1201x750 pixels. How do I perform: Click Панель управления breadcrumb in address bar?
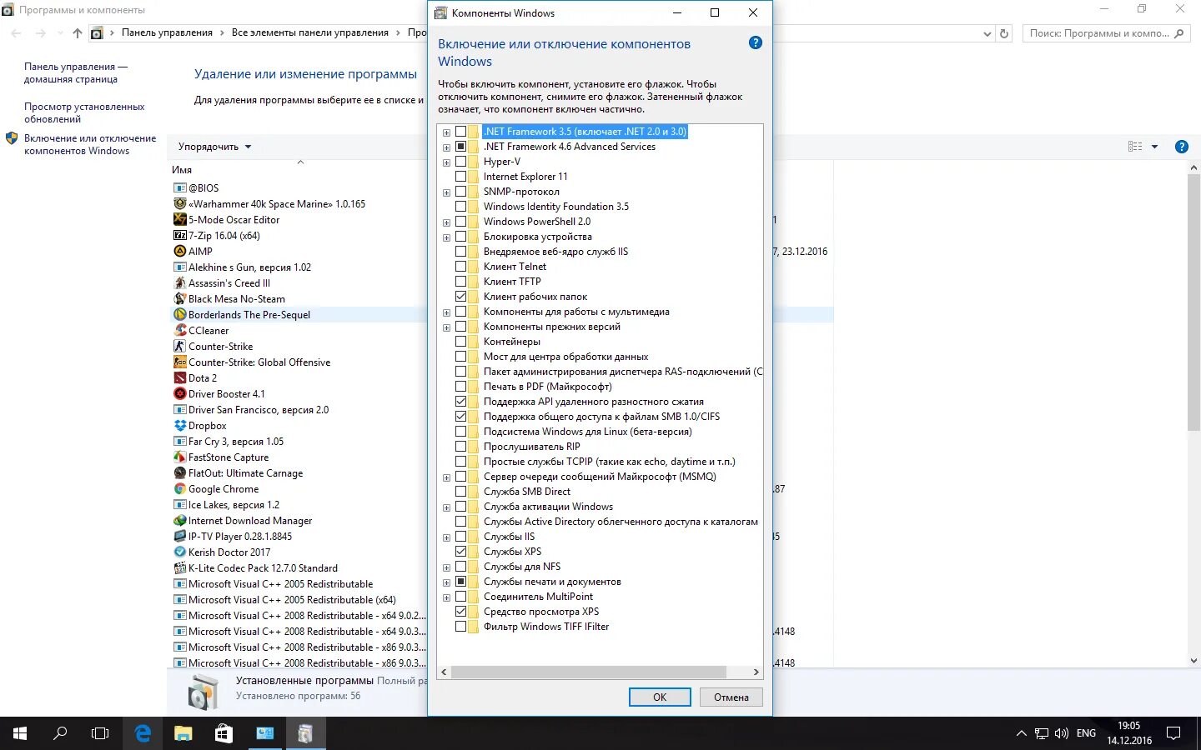point(167,32)
